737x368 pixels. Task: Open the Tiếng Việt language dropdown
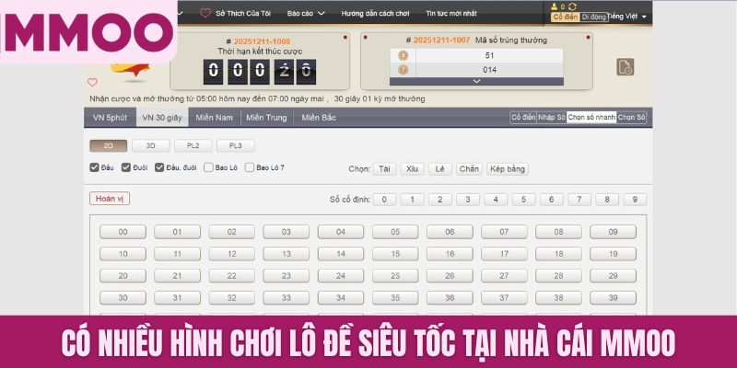pos(626,17)
